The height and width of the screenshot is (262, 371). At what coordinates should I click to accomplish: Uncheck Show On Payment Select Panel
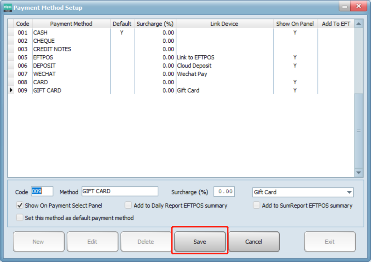point(20,206)
